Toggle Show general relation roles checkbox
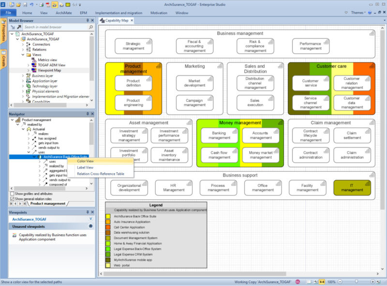This screenshot has height=286, width=387. pos(12,198)
